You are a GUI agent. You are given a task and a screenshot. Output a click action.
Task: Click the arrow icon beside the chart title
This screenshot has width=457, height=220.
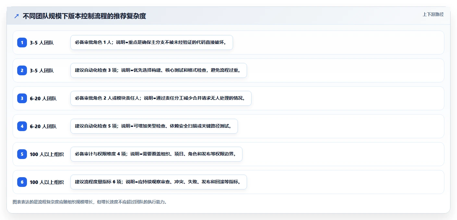click(17, 16)
